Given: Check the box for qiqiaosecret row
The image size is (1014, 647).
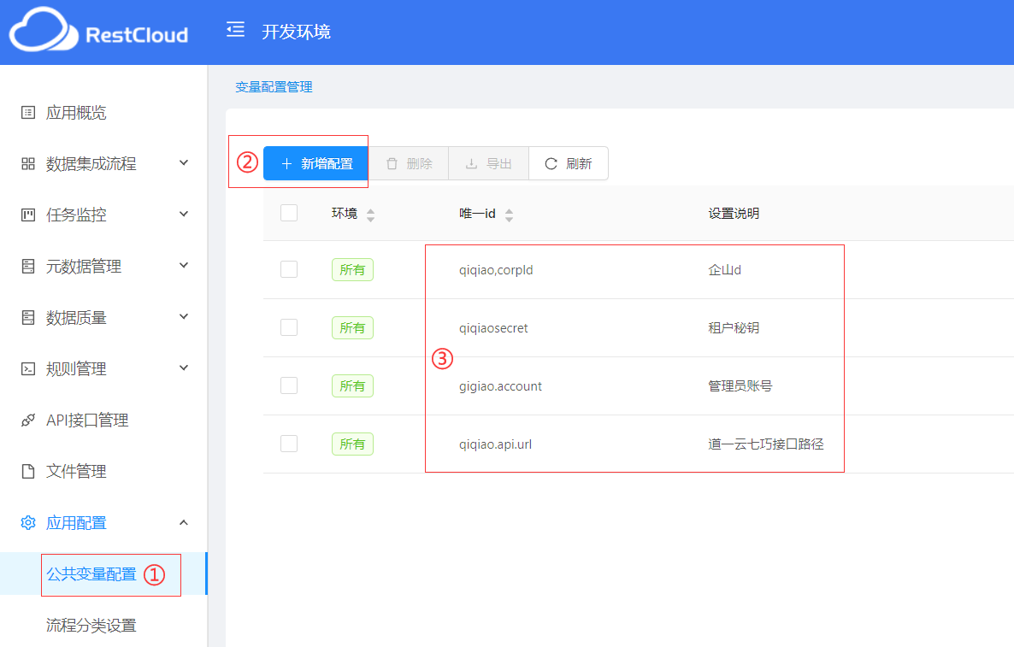Looking at the screenshot, I should click(x=289, y=327).
